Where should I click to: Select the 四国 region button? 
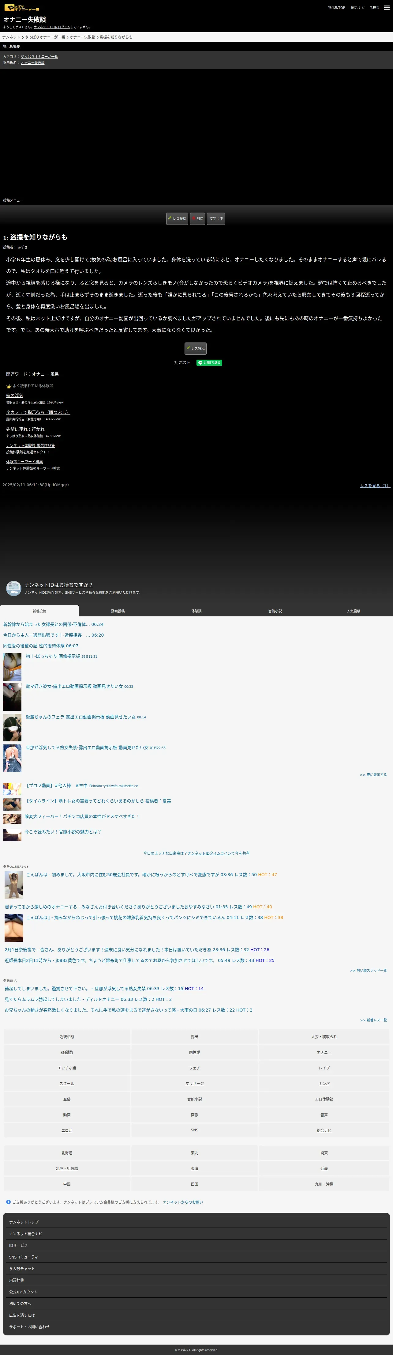tap(194, 1184)
